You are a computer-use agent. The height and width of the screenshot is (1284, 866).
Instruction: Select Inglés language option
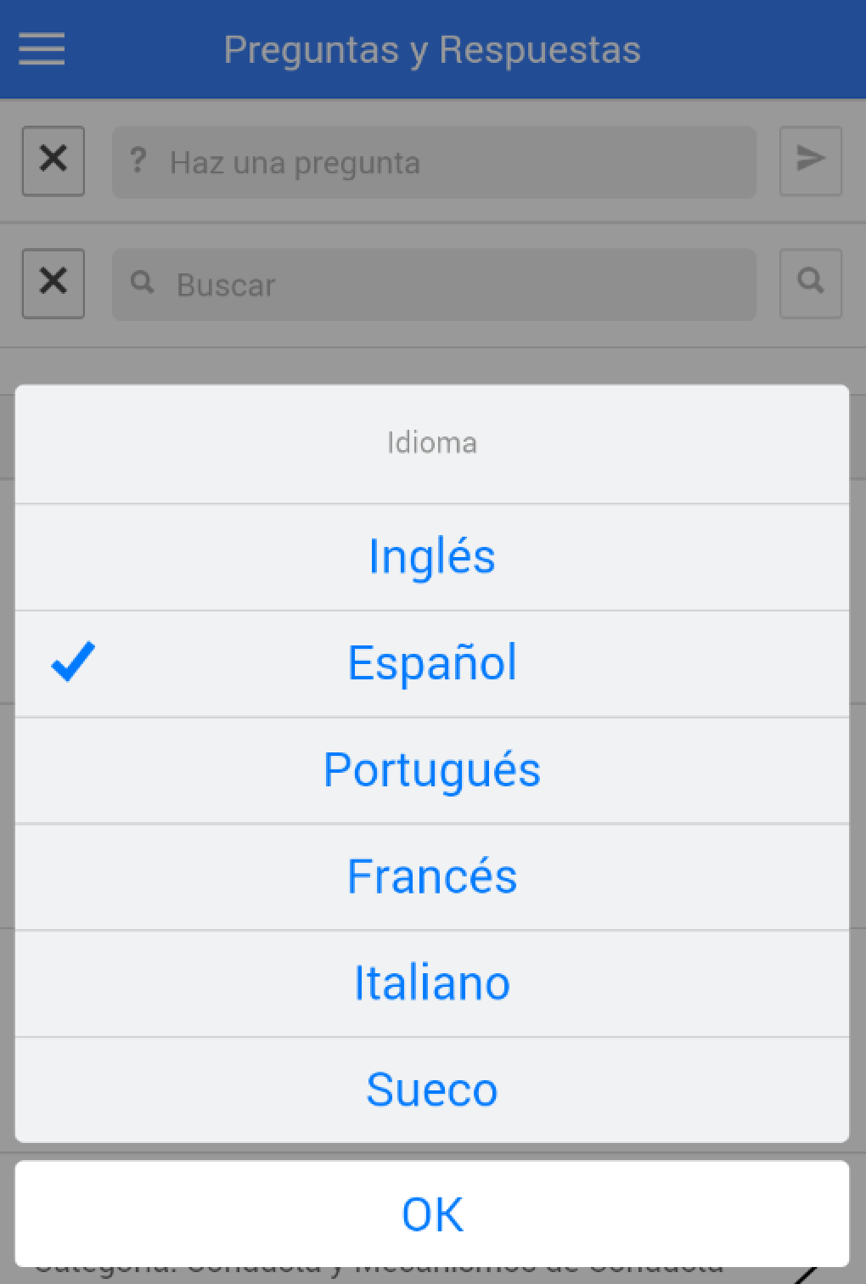[x=432, y=557]
